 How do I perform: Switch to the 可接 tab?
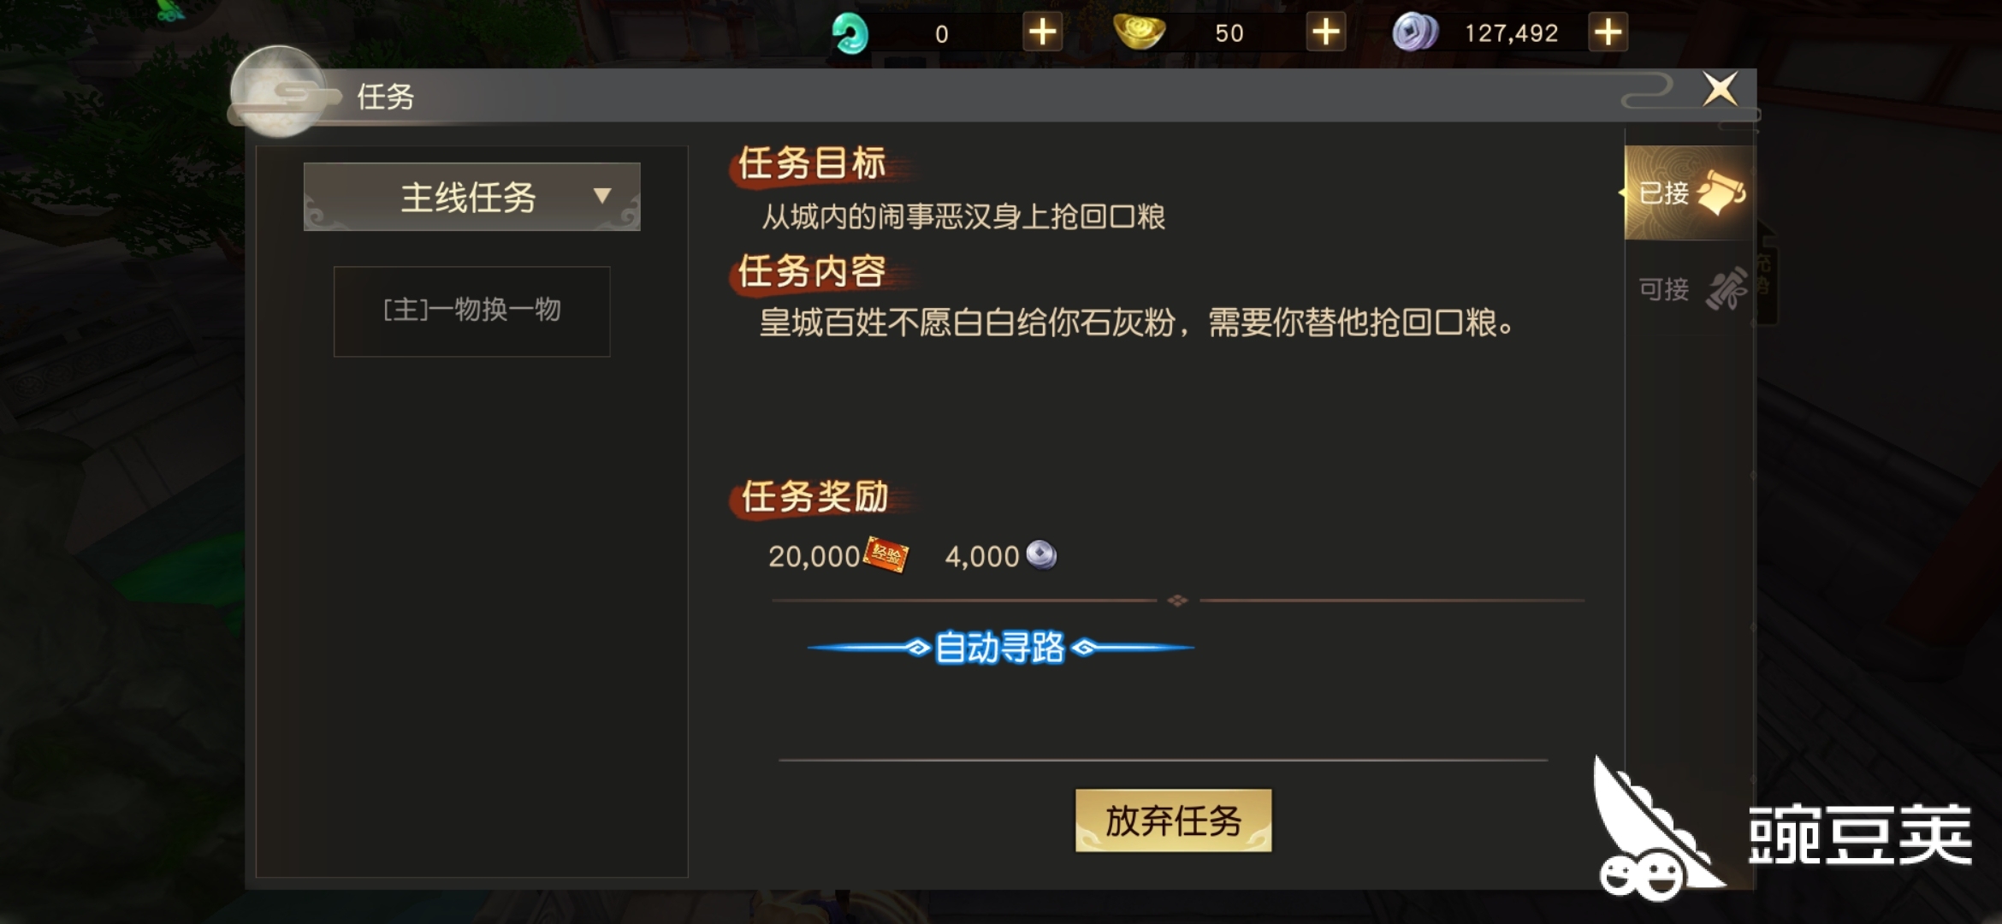(1690, 288)
